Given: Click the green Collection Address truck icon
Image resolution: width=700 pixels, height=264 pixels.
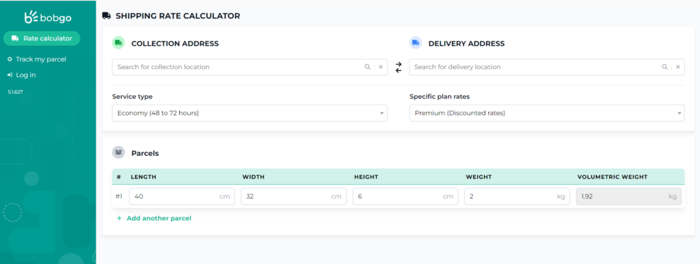Looking at the screenshot, I should (x=118, y=43).
